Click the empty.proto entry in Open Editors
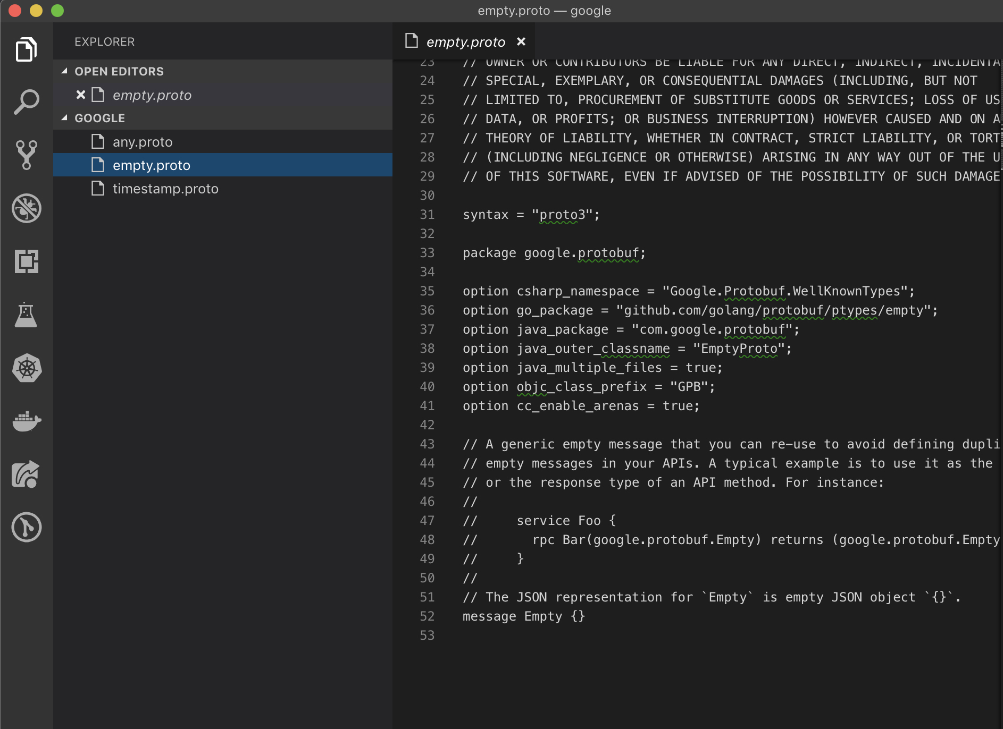Screen dimensions: 1003x729 (152, 95)
